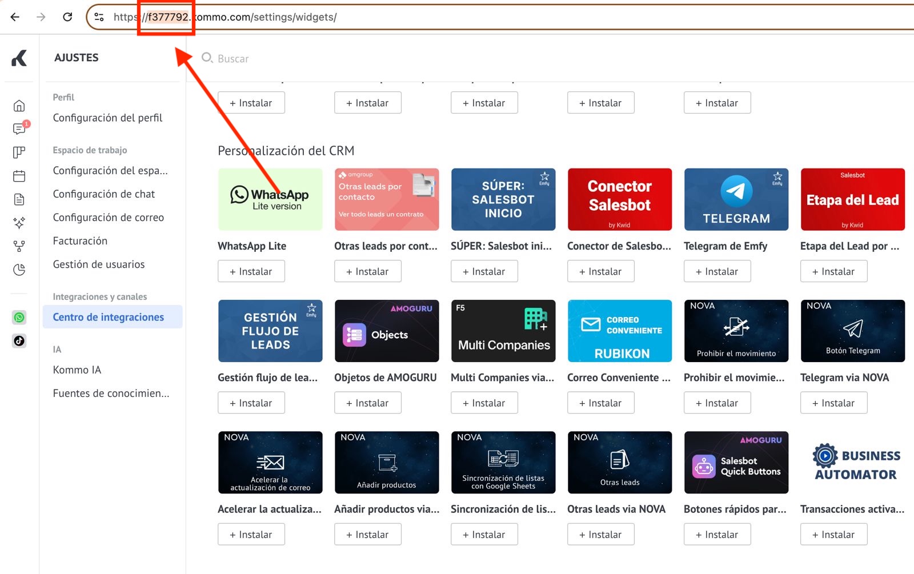Screen dimensions: 914x574
Task: Click the browser back arrow
Action: [15, 17]
